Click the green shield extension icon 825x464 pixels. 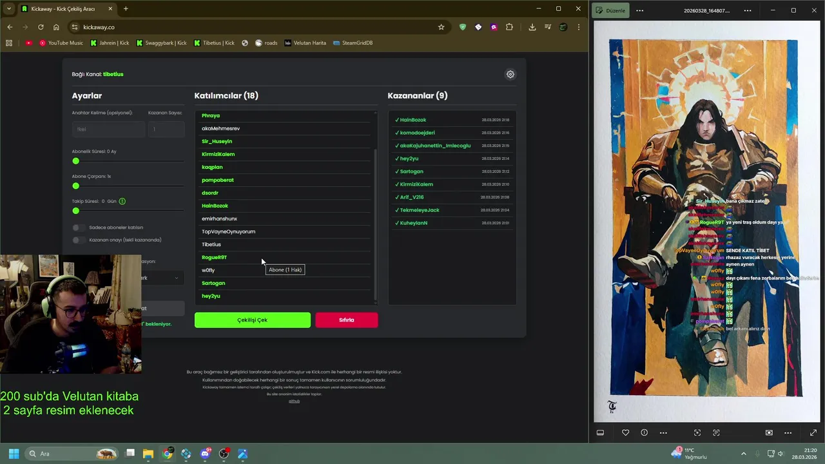pyautogui.click(x=462, y=27)
